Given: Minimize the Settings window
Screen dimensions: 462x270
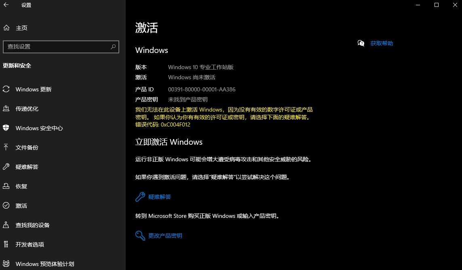Looking at the screenshot, I should click(418, 5).
